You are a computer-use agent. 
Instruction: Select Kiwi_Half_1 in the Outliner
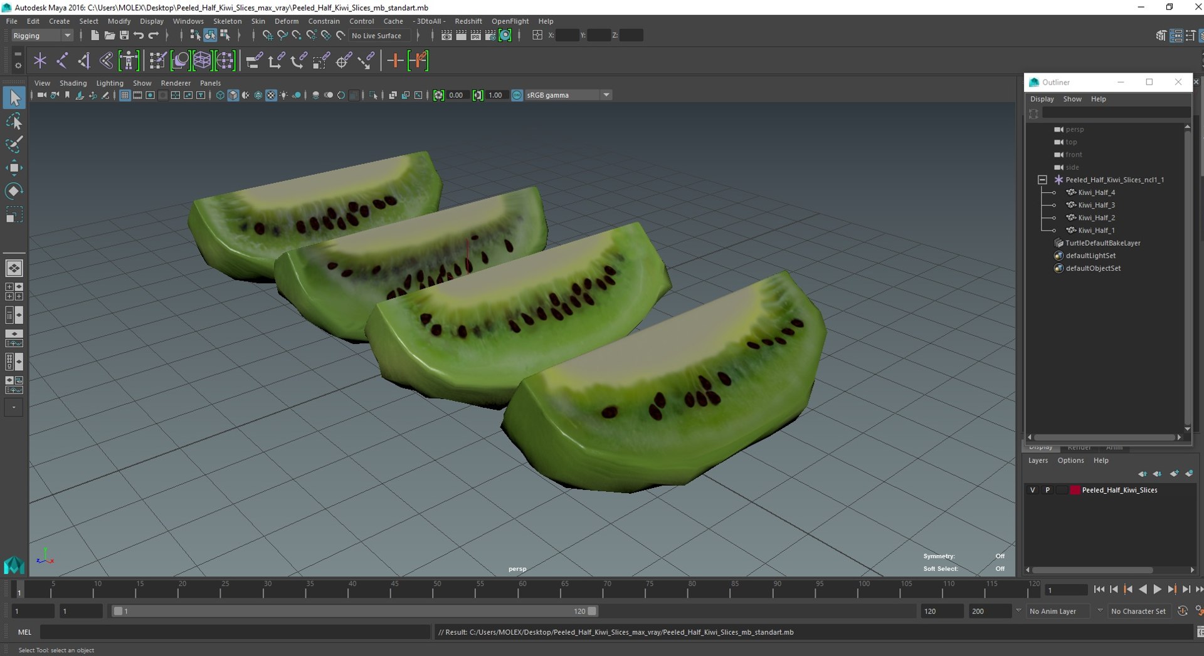pyautogui.click(x=1096, y=230)
